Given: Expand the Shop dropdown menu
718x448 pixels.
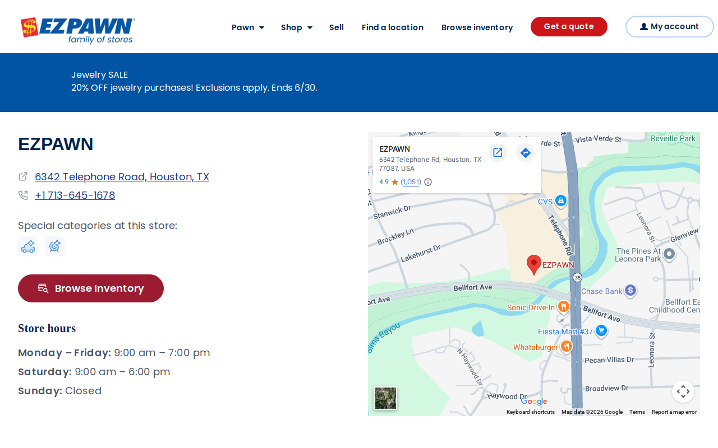Looking at the screenshot, I should coord(297,27).
